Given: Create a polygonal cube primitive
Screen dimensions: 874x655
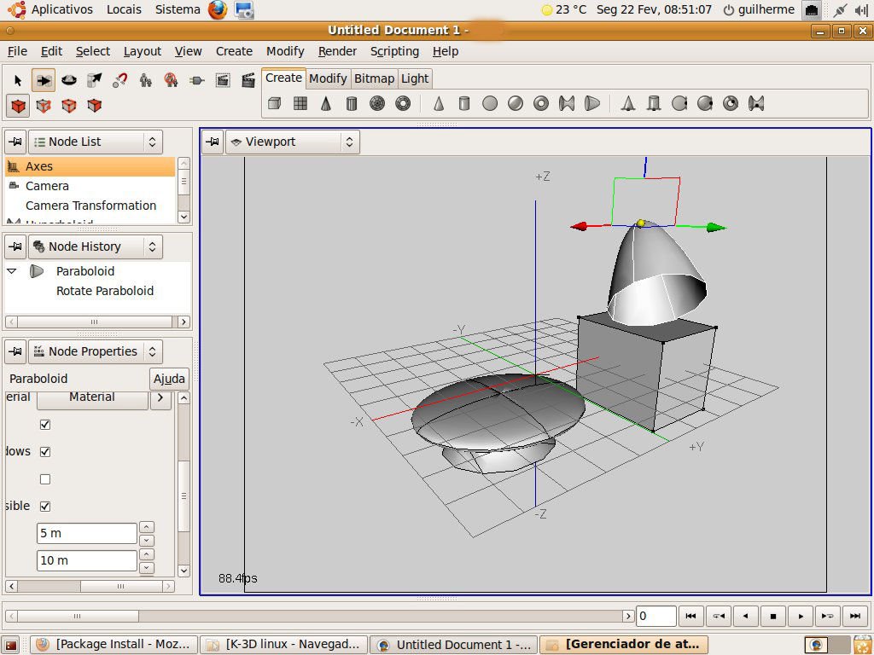Looking at the screenshot, I should click(x=274, y=102).
